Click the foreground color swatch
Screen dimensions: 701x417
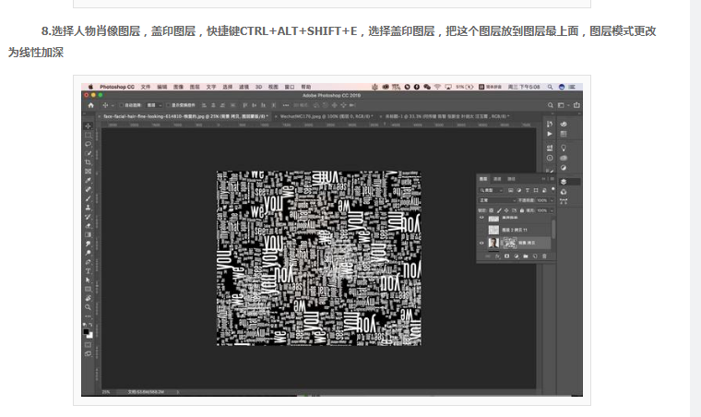(x=86, y=331)
